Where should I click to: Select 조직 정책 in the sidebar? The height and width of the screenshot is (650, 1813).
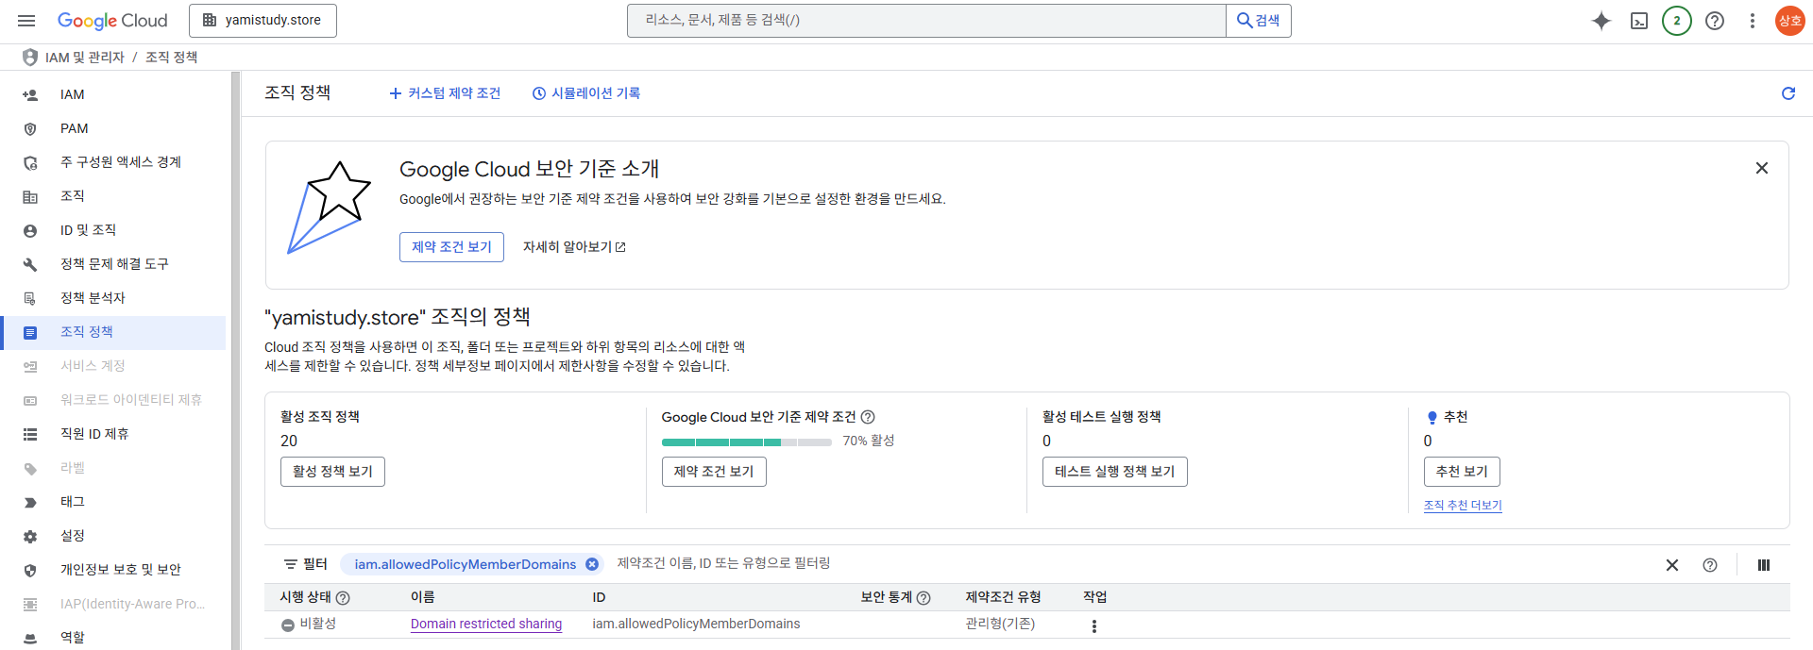point(113,332)
